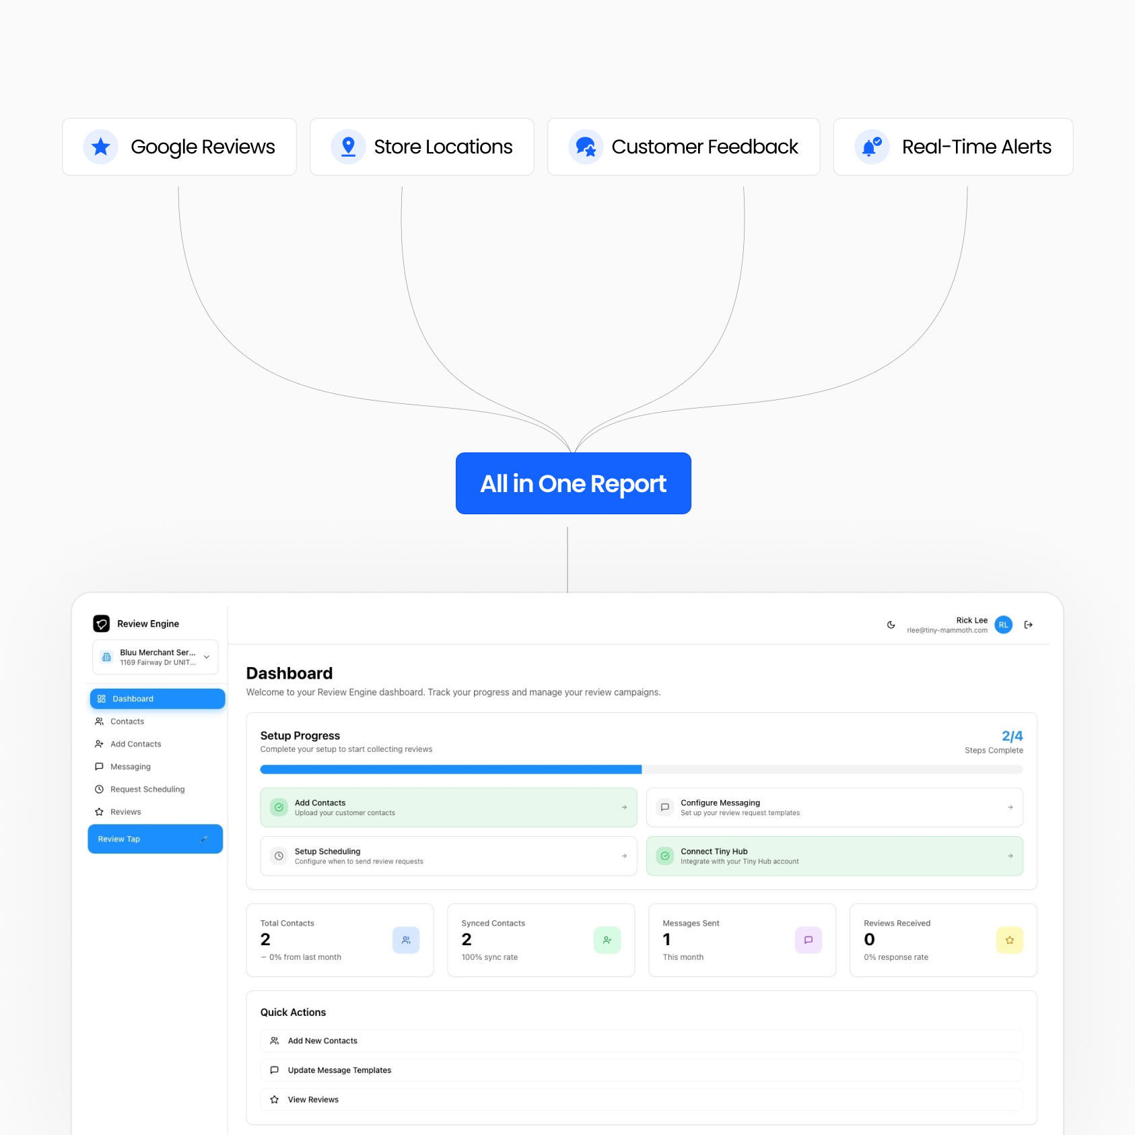
Task: Click the Reviews star icon in sidebar
Action: click(99, 812)
